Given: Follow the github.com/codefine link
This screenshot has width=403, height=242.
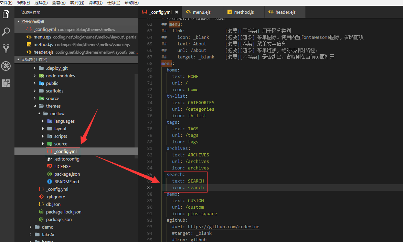Looking at the screenshot, I should click(223, 227).
